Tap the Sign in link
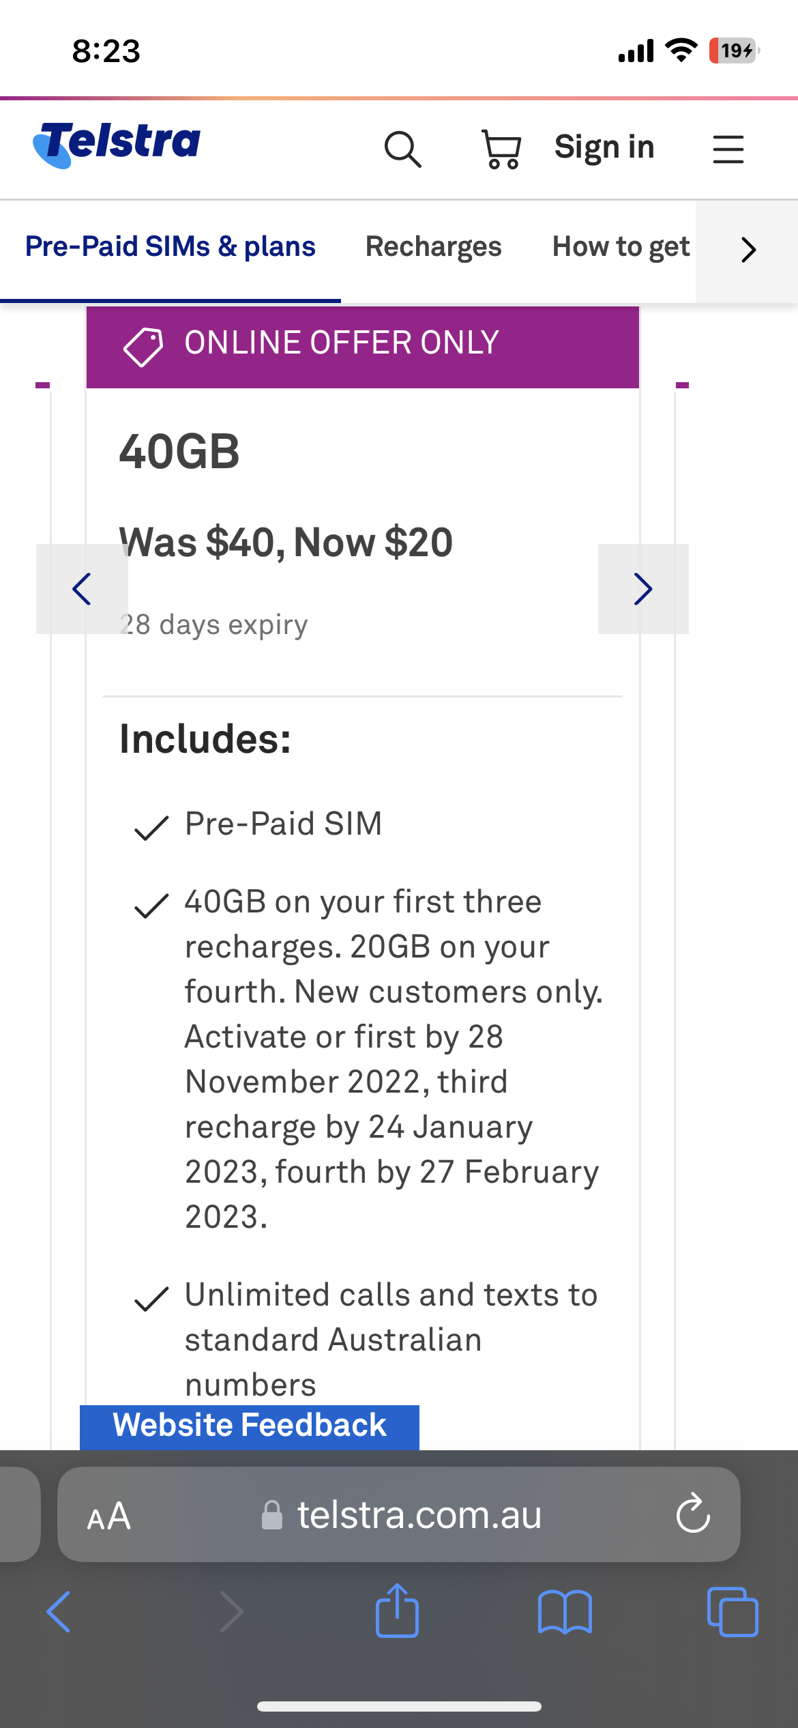Viewport: 798px width, 1728px height. 604,147
